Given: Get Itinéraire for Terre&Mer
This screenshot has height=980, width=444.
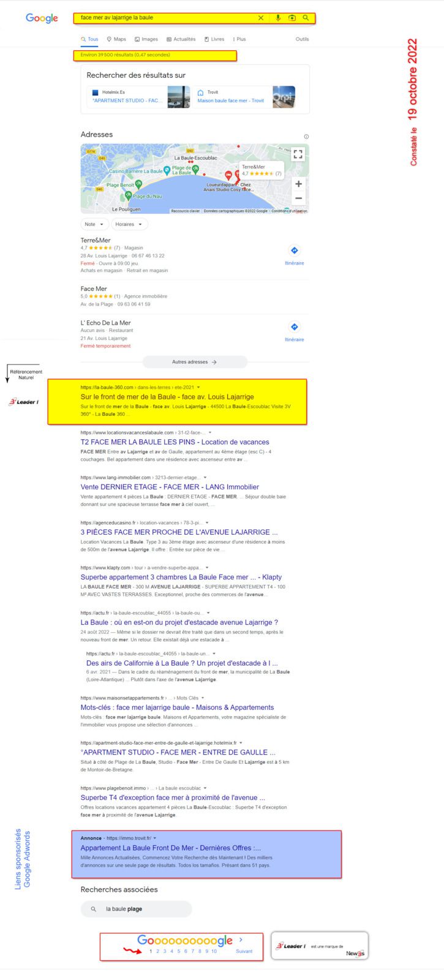Looking at the screenshot, I should pyautogui.click(x=295, y=255).
